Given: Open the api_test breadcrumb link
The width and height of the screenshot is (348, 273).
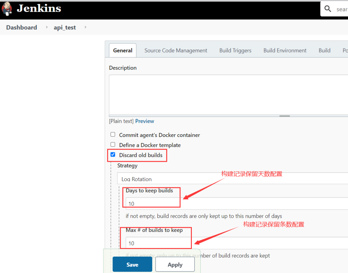Looking at the screenshot, I should (65, 27).
